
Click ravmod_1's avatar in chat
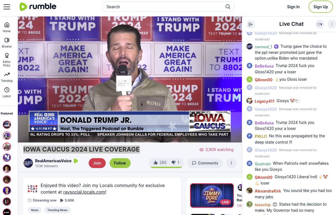[x=250, y=46]
